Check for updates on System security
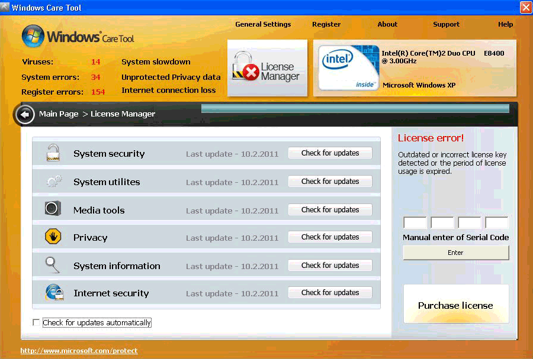The height and width of the screenshot is (359, 533). (330, 153)
